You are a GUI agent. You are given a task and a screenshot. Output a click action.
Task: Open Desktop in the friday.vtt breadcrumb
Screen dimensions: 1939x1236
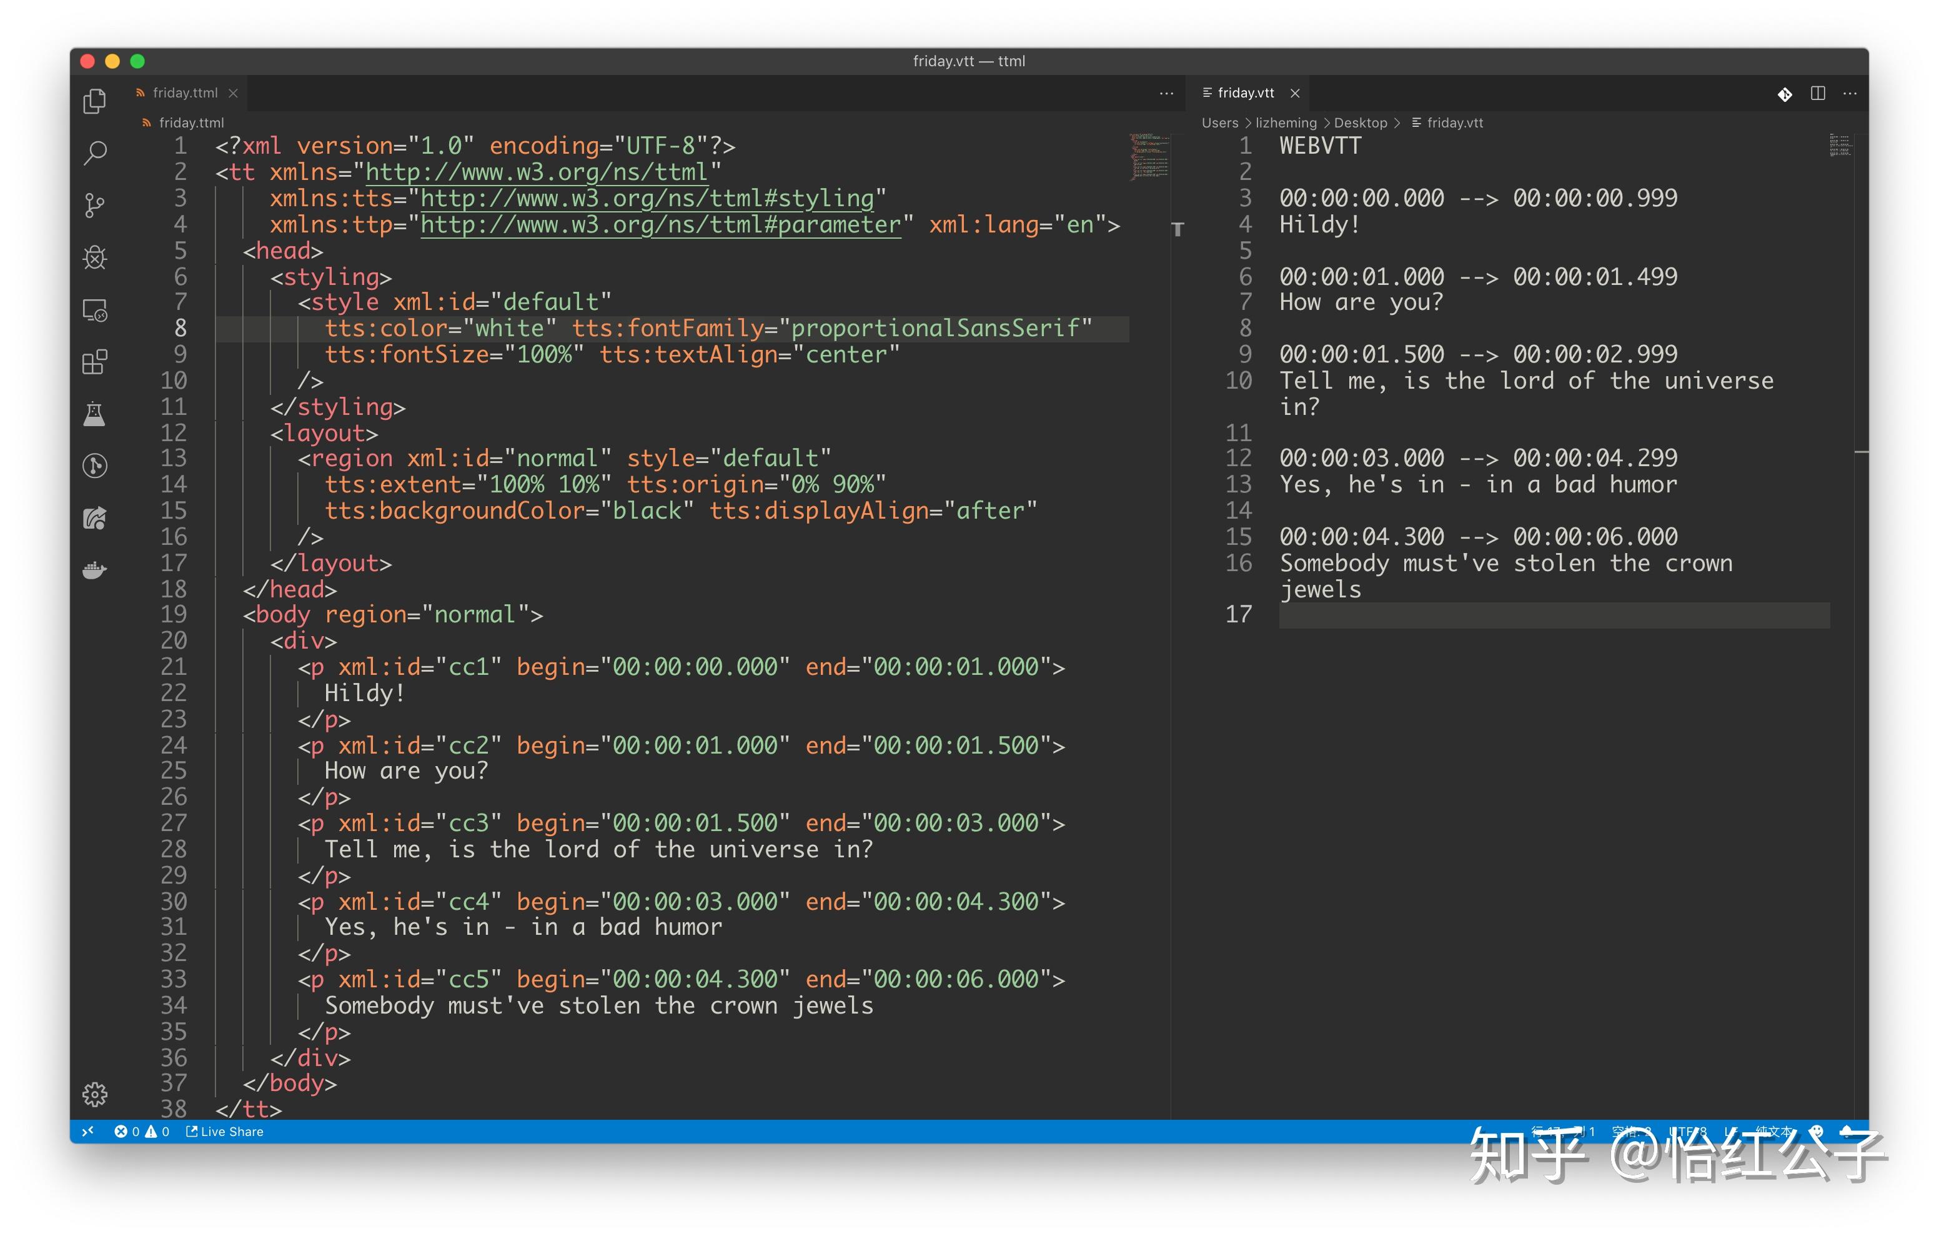pos(1361,122)
